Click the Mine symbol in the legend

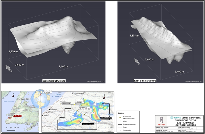point(120,121)
